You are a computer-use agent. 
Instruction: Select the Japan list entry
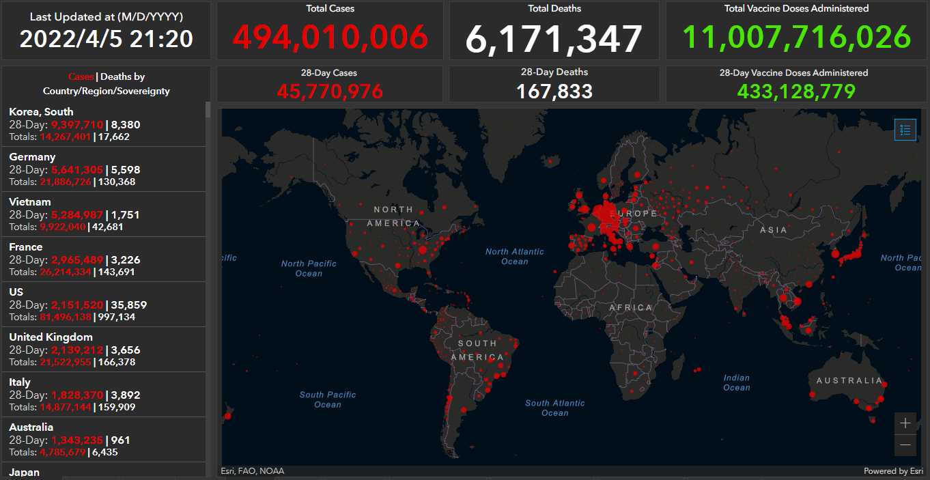[103, 471]
